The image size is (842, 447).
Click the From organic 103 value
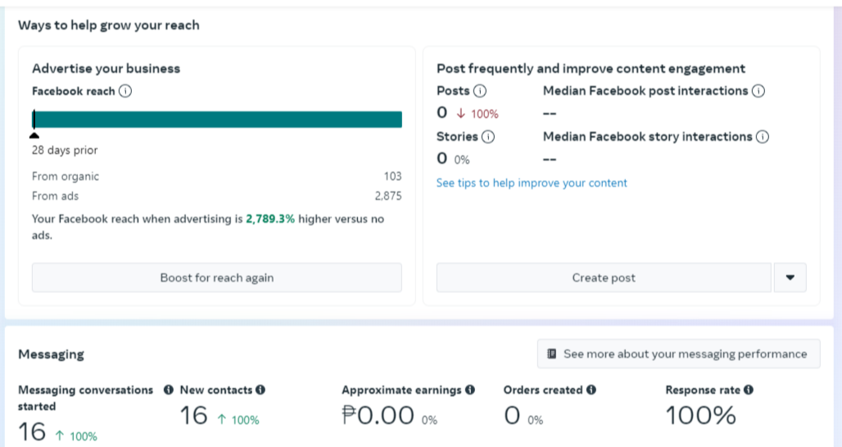[x=392, y=177]
